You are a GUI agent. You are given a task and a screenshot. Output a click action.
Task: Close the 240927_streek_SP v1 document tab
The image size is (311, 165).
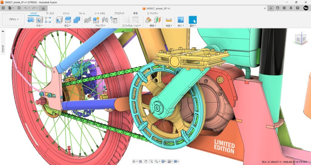265,8
